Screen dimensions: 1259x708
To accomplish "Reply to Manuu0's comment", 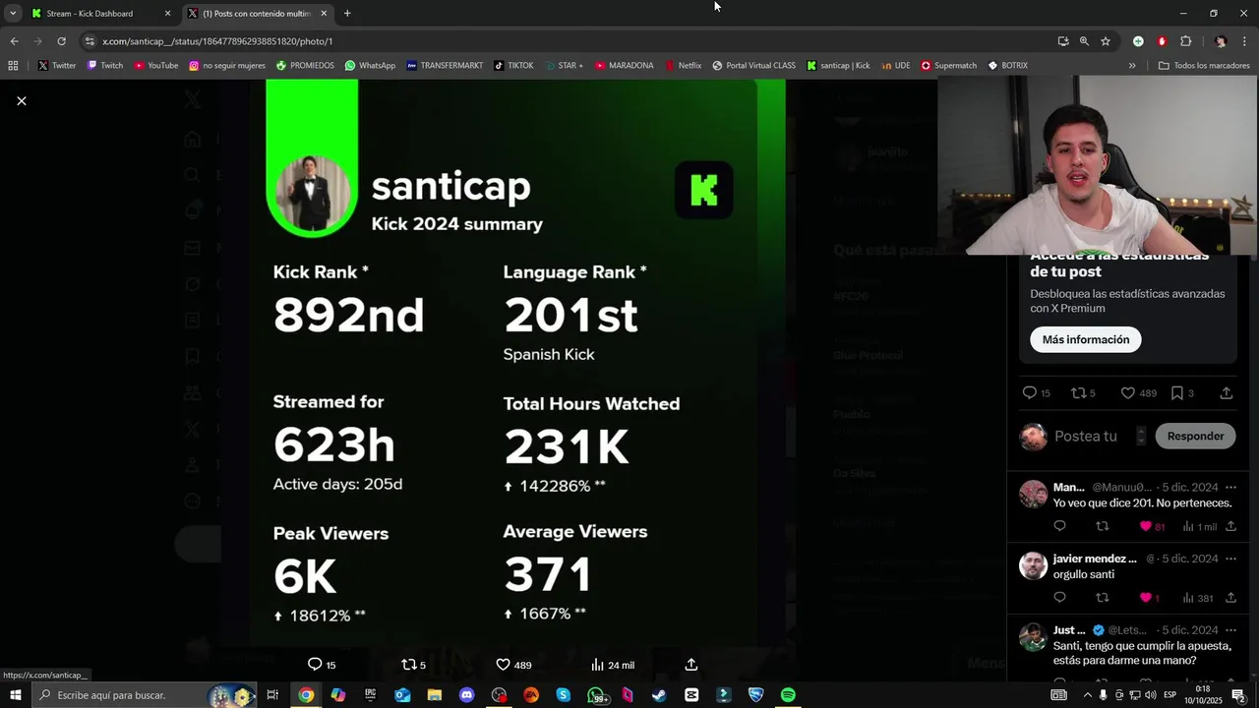I will point(1059,527).
